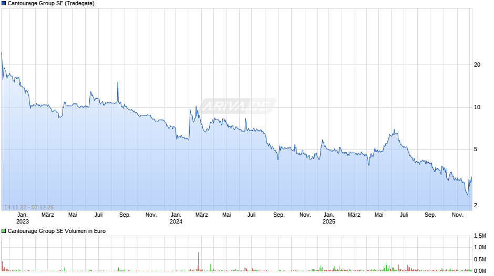This screenshot has height=276, width=494.
Task: Click the 'Mai' label in 2025
Action: [379, 215]
